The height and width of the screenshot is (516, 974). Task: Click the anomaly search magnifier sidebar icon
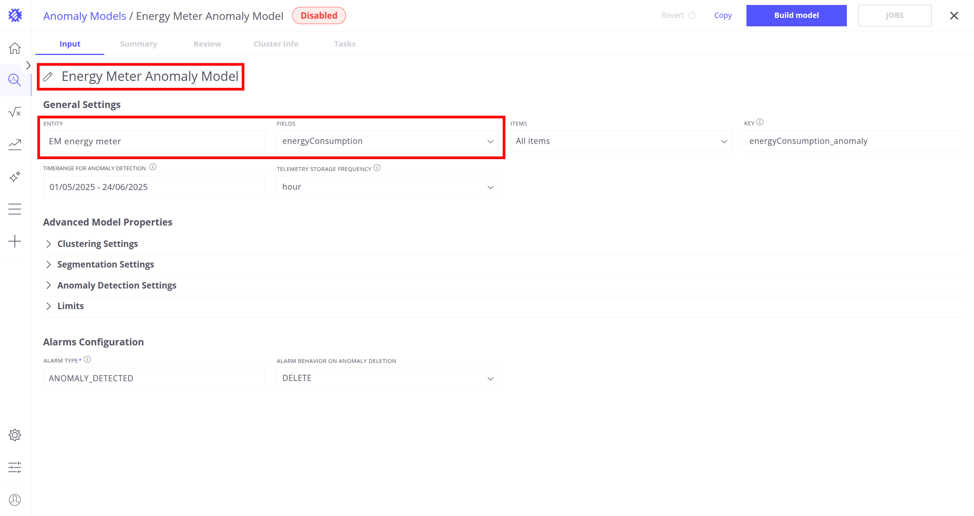[x=15, y=80]
